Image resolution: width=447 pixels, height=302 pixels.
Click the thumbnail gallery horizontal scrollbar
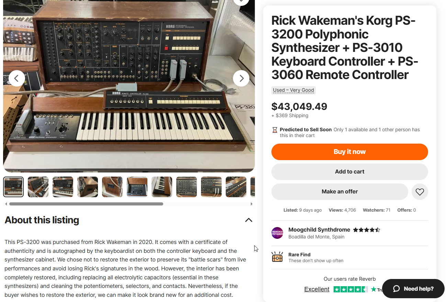pyautogui.click(x=86, y=204)
